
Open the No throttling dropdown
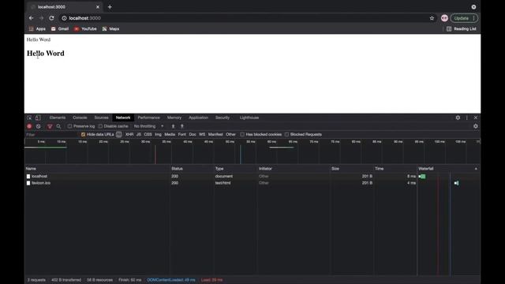pos(149,126)
